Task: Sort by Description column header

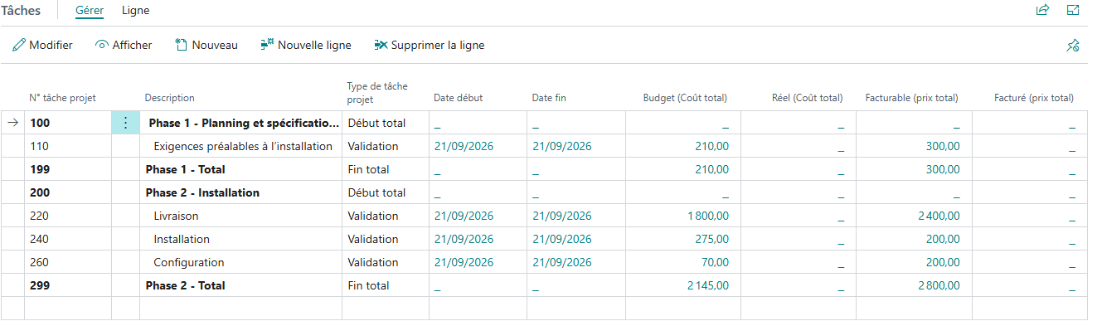Action: (170, 98)
